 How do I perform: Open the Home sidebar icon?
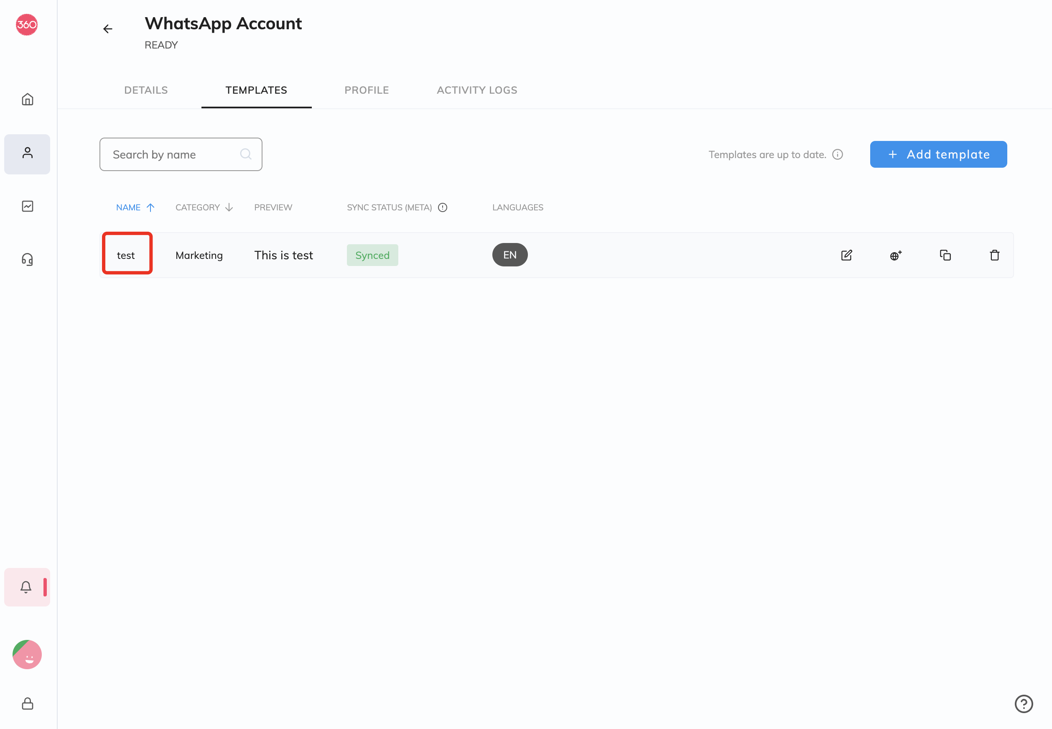pyautogui.click(x=28, y=99)
